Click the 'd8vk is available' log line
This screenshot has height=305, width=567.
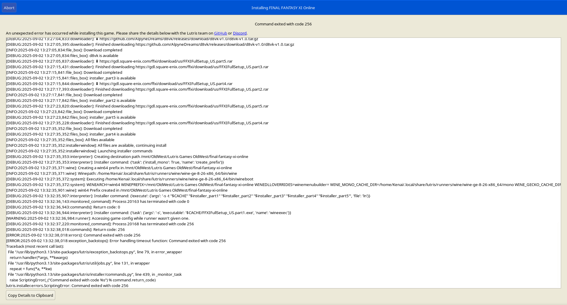pos(62,56)
